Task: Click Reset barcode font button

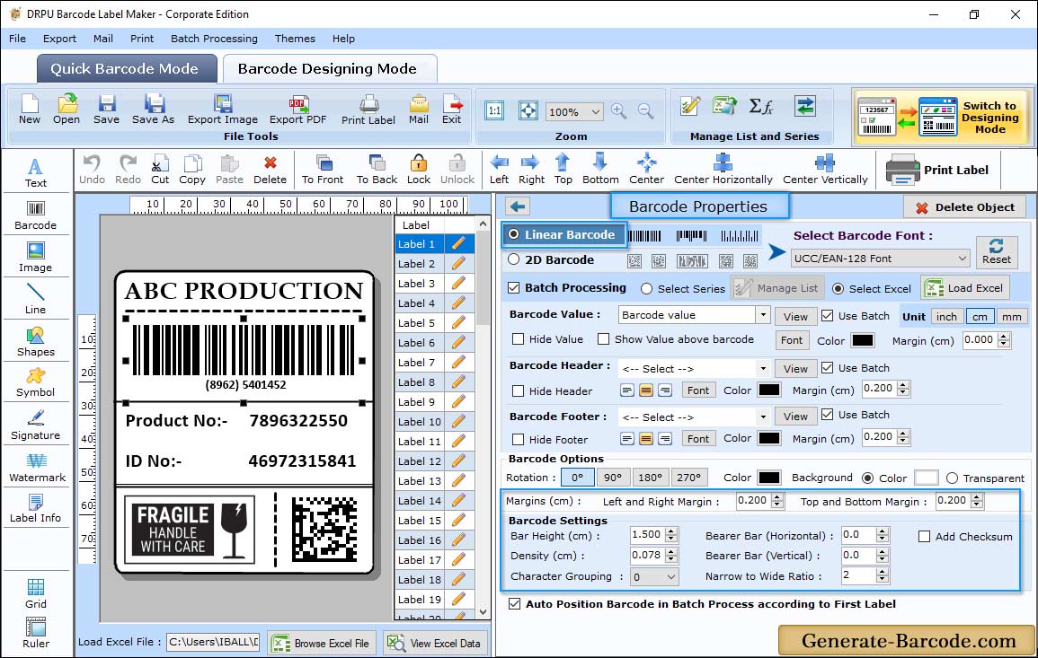Action: coord(997,252)
